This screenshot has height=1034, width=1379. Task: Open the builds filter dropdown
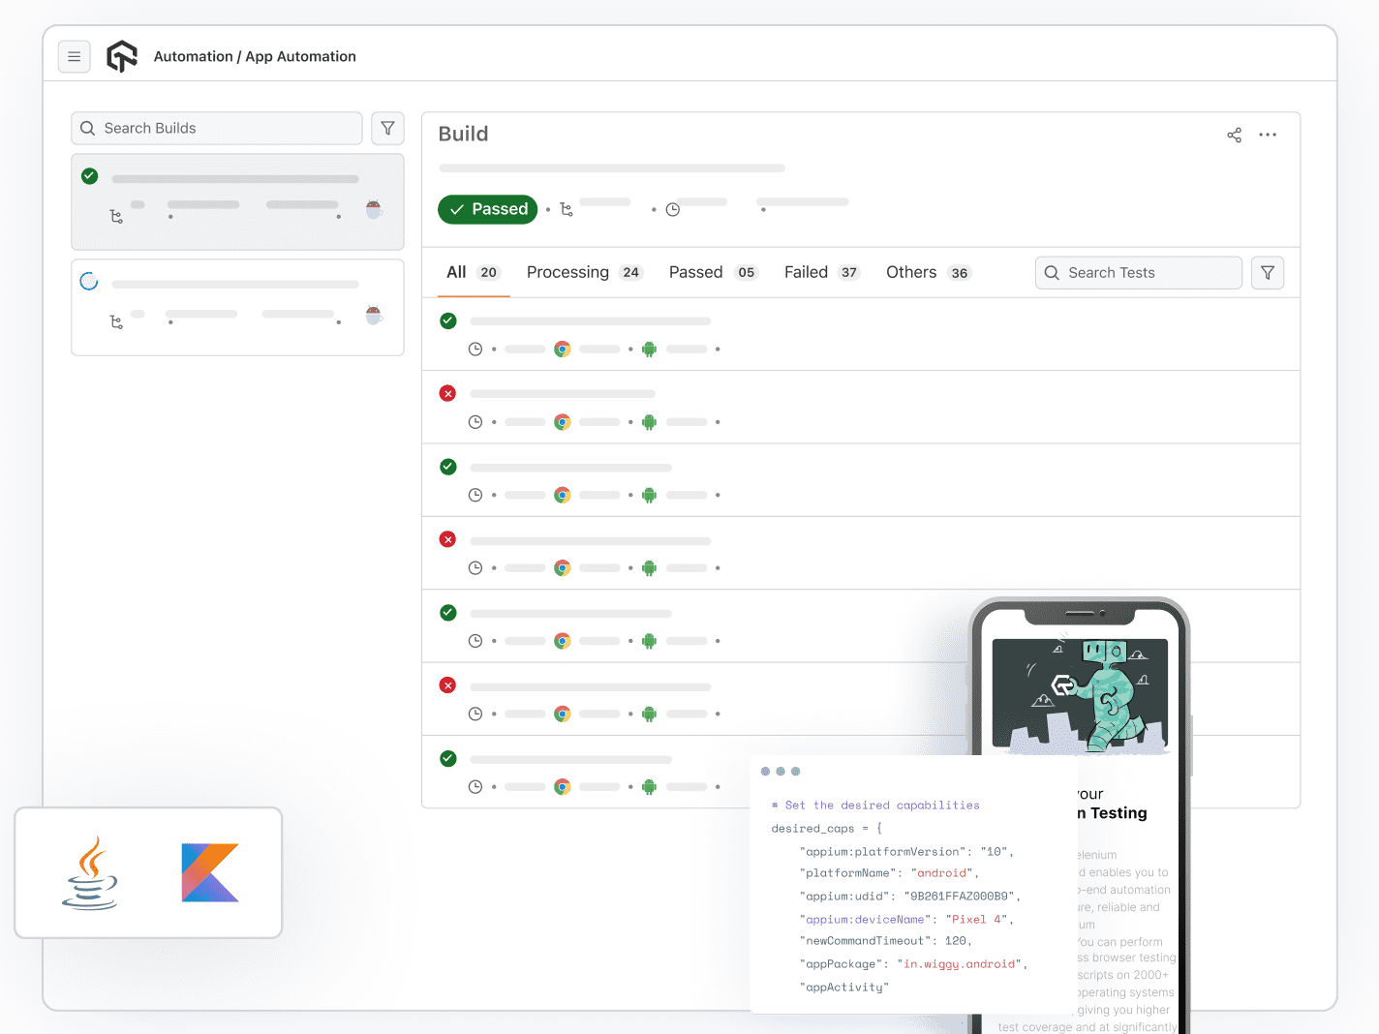coord(387,128)
